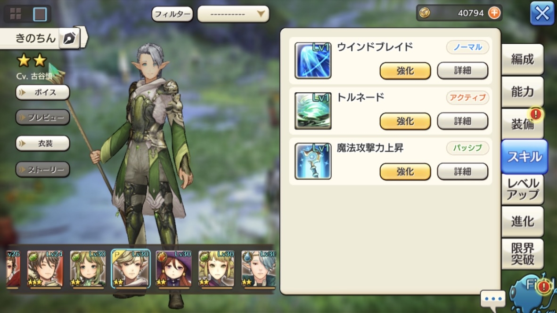Click 強化 for ウインドブレイド
The width and height of the screenshot is (557, 313).
405,71
